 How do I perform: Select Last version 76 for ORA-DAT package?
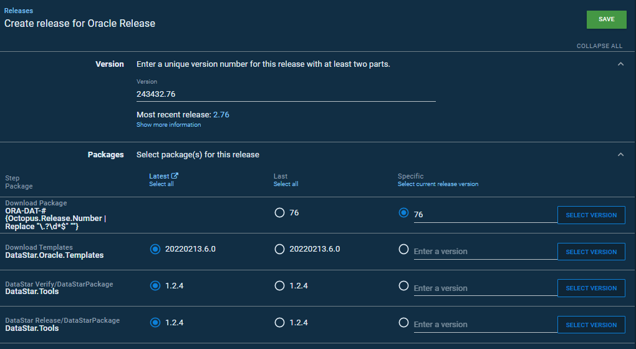(x=279, y=213)
